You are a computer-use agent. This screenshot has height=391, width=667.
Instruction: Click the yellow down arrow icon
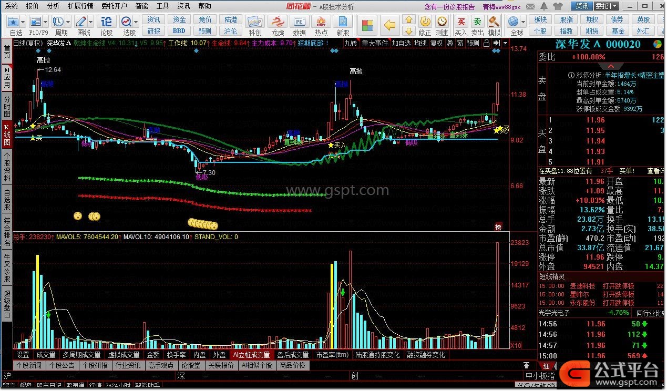[409, 30]
